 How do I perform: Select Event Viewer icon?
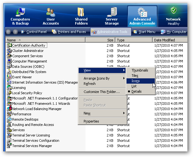pos(9,77)
